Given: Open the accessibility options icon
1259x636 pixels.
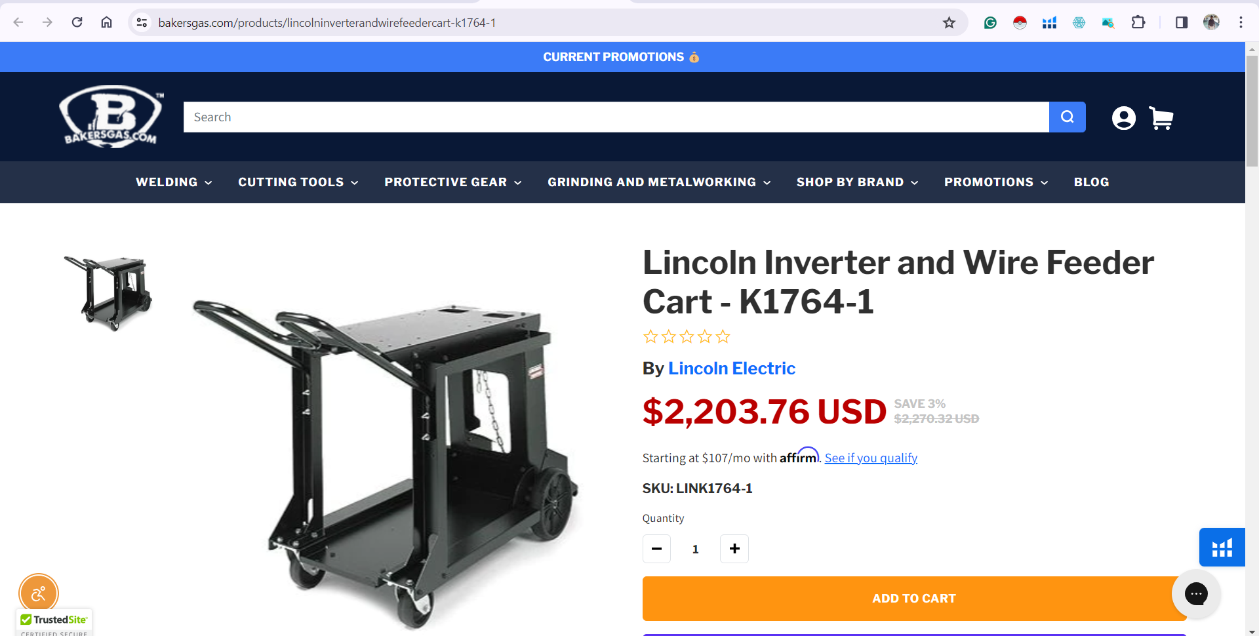Looking at the screenshot, I should [39, 594].
